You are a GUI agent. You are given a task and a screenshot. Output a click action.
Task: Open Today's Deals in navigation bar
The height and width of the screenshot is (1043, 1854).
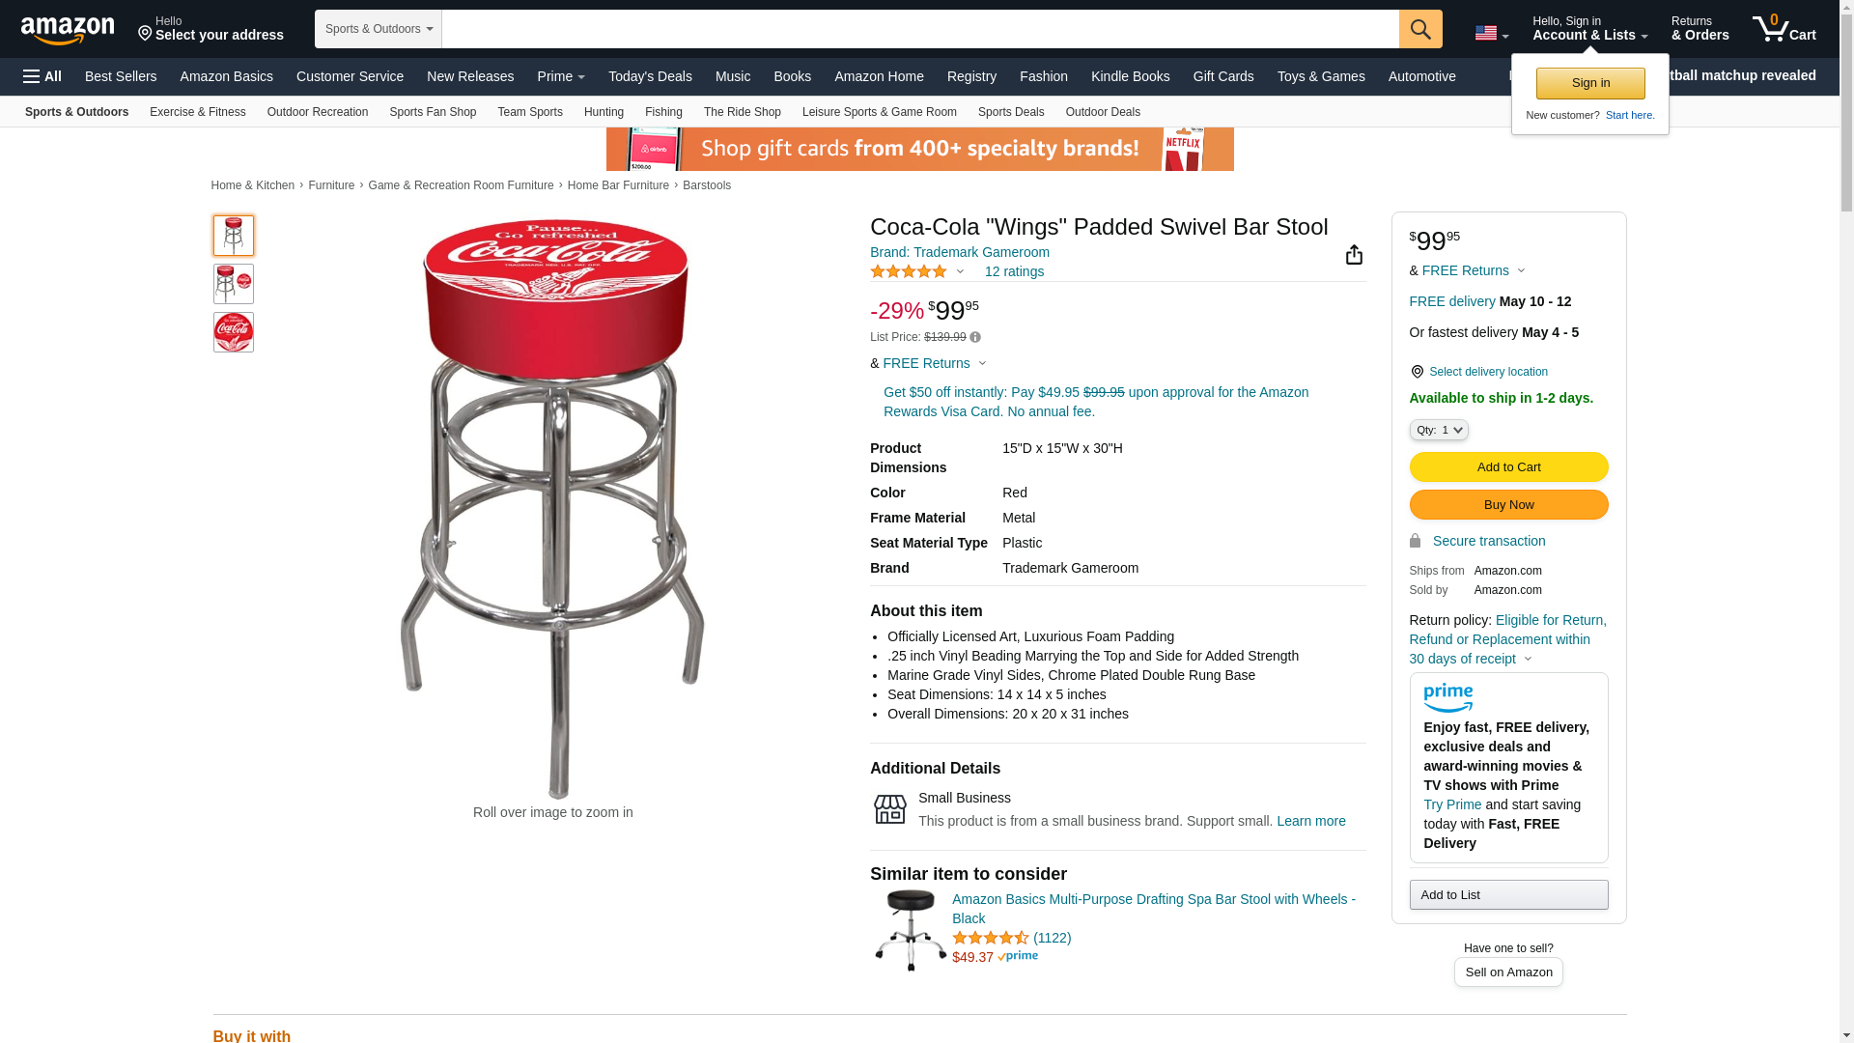650,76
